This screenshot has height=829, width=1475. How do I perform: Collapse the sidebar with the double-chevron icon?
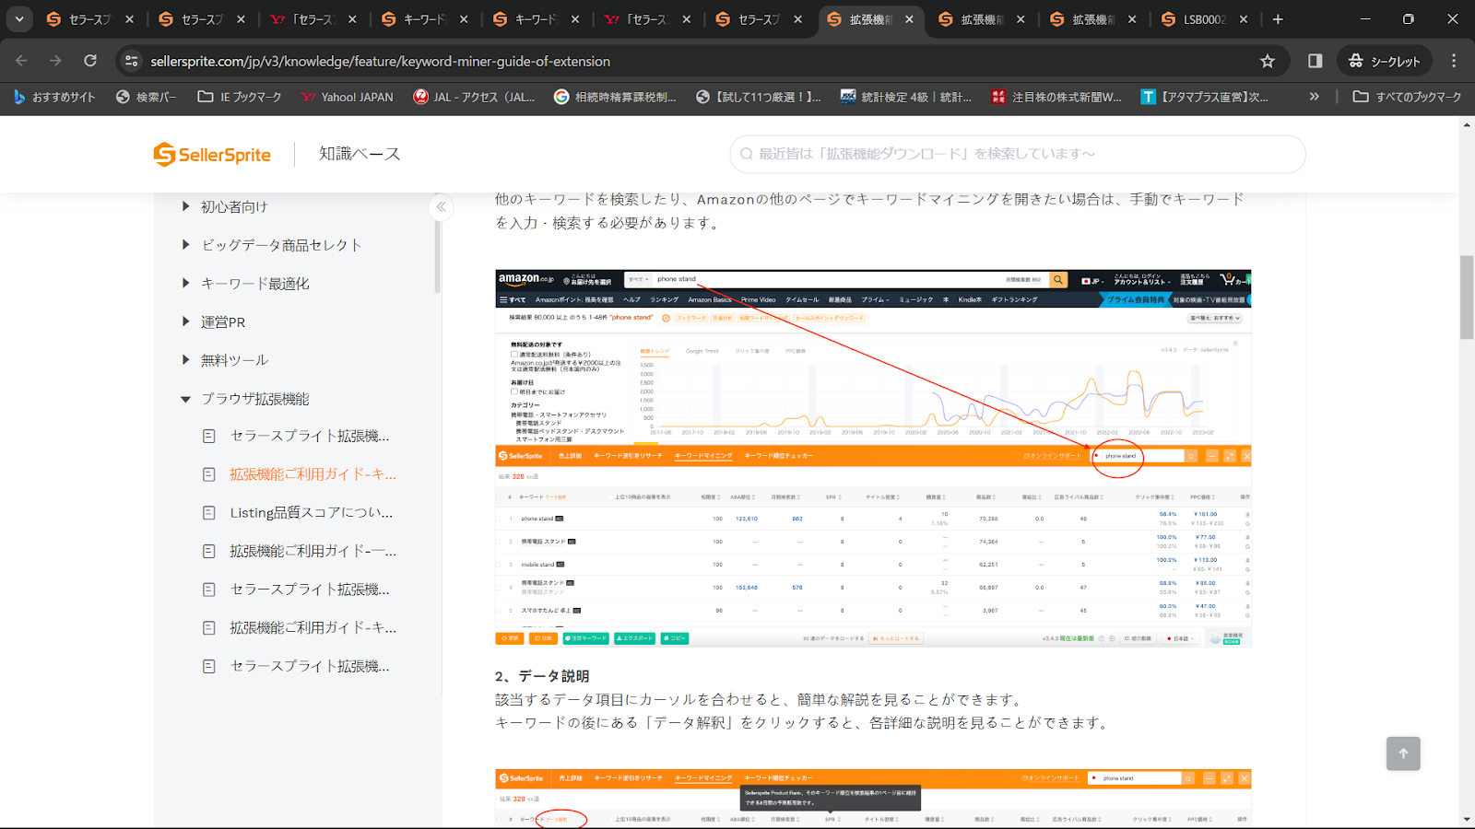442,207
